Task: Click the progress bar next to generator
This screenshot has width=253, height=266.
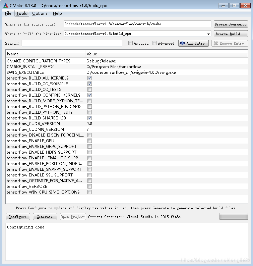Action: click(x=234, y=216)
